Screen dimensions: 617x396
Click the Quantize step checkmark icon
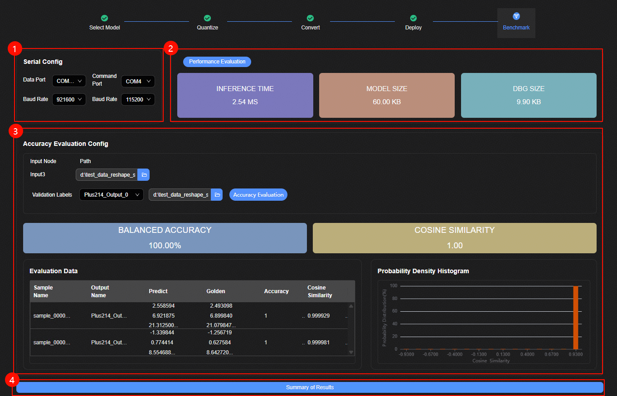[207, 18]
